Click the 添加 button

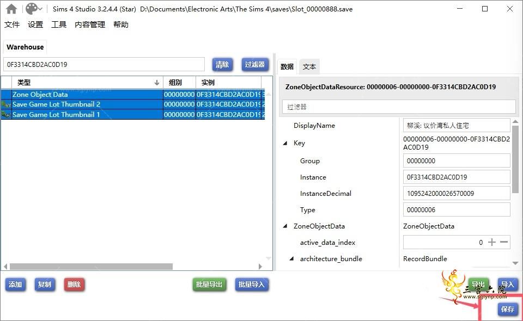[x=15, y=285]
